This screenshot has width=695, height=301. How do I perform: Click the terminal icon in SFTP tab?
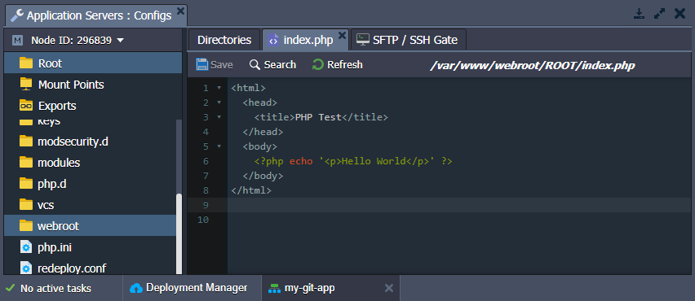(x=363, y=40)
